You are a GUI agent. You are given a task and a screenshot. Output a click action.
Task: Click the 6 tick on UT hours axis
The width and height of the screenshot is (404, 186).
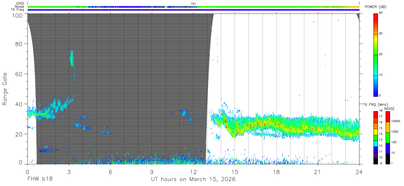pyautogui.click(x=110, y=172)
